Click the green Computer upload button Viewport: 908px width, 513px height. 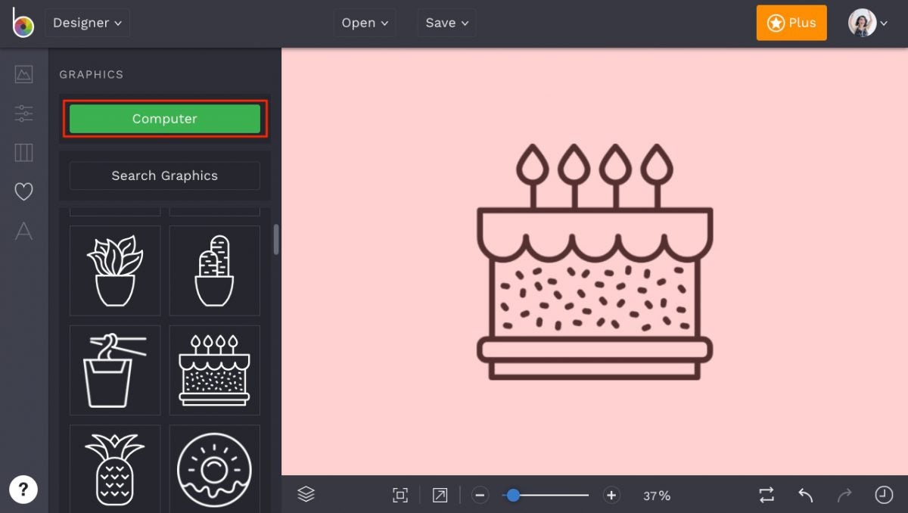point(164,118)
